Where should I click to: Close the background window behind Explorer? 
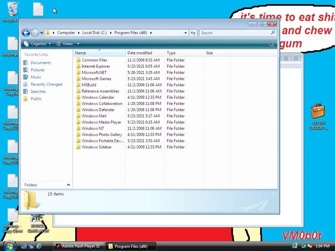tap(296, 58)
